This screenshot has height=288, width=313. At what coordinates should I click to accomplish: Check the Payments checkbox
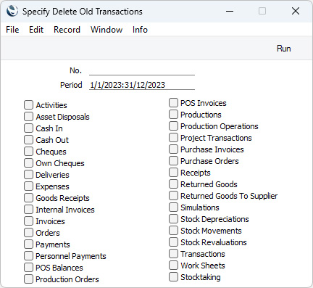(28, 244)
